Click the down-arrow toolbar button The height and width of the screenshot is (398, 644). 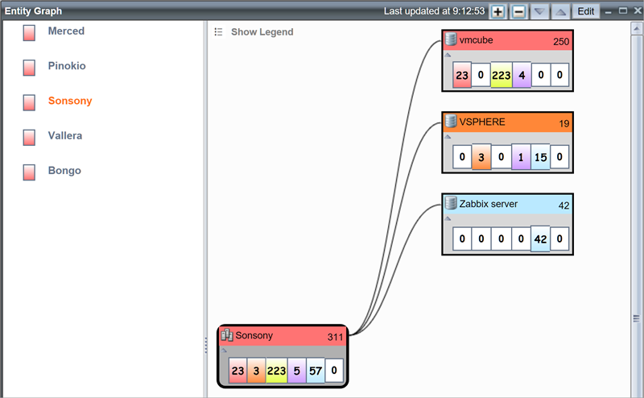(x=539, y=11)
